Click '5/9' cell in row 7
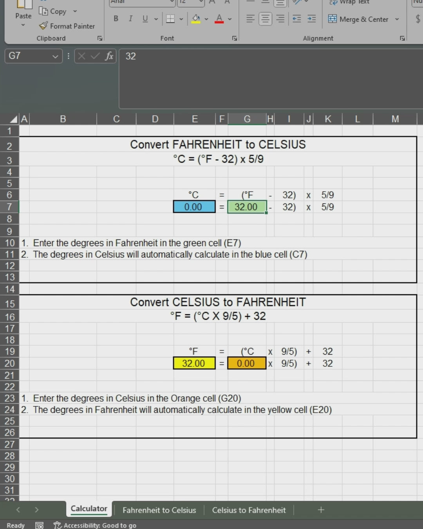The height and width of the screenshot is (529, 423). click(328, 207)
